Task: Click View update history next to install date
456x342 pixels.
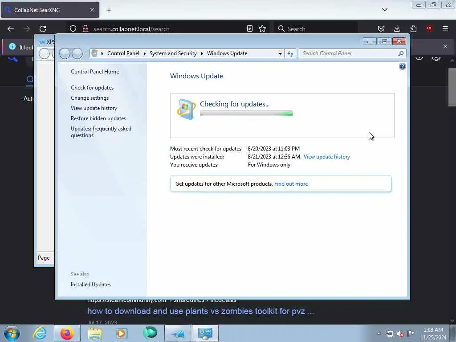Action: pos(326,157)
